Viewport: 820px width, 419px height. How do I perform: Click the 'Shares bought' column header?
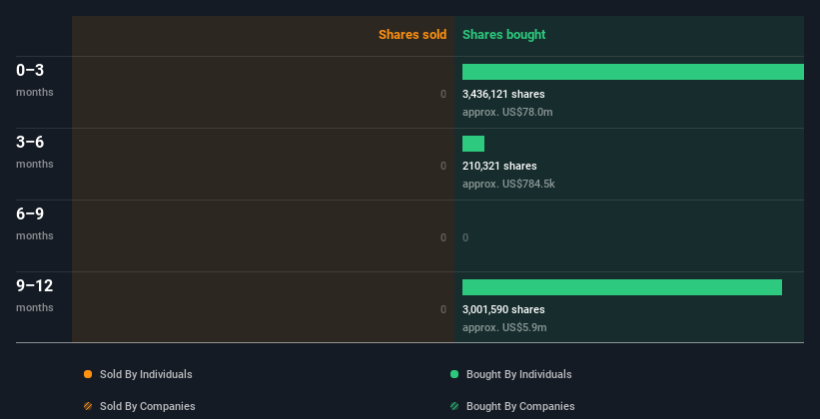pyautogui.click(x=504, y=35)
